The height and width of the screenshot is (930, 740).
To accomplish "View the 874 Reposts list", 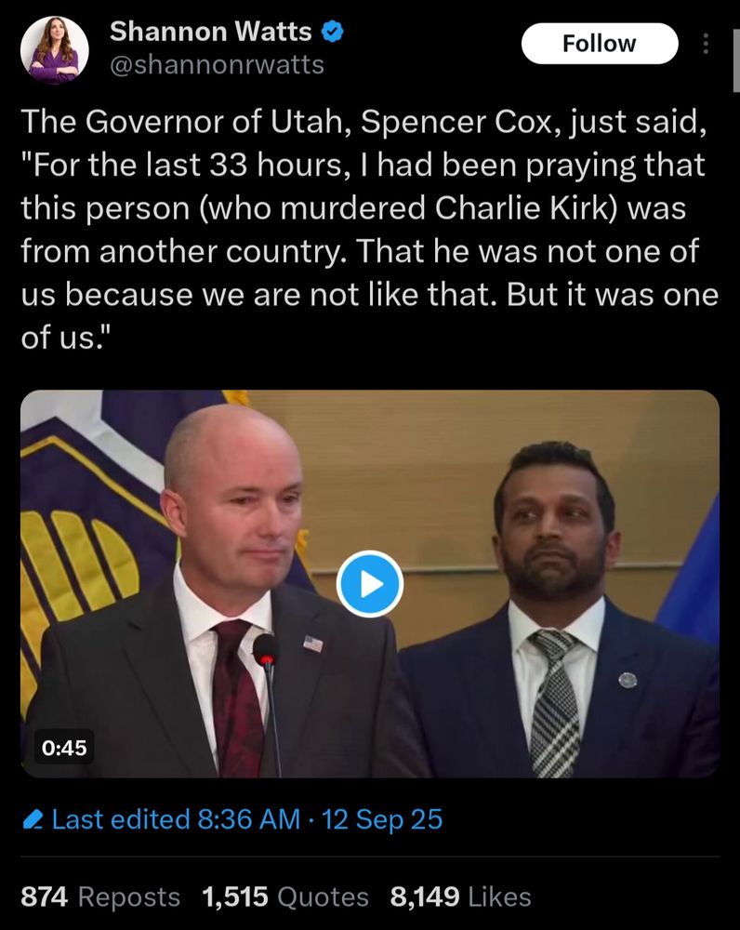I will [100, 897].
